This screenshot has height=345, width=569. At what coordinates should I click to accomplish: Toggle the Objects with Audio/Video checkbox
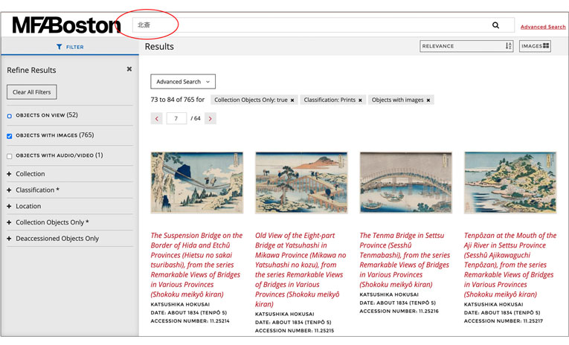coord(10,156)
